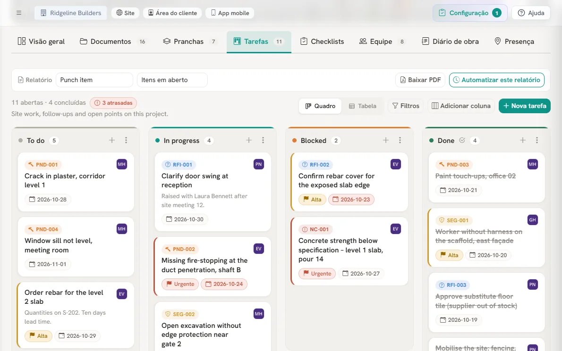Click the EV avatar on Order rebar card
Image resolution: width=562 pixels, height=351 pixels.
(122, 294)
